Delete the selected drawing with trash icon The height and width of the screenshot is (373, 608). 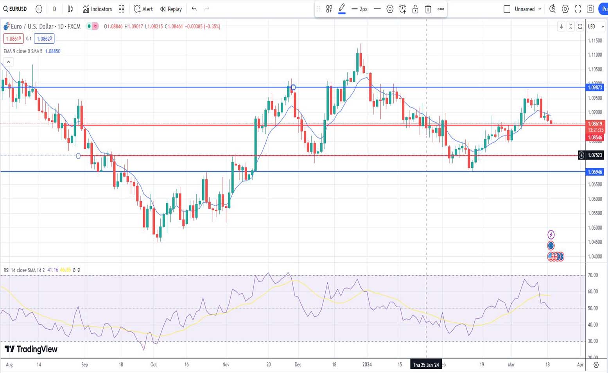click(x=428, y=9)
